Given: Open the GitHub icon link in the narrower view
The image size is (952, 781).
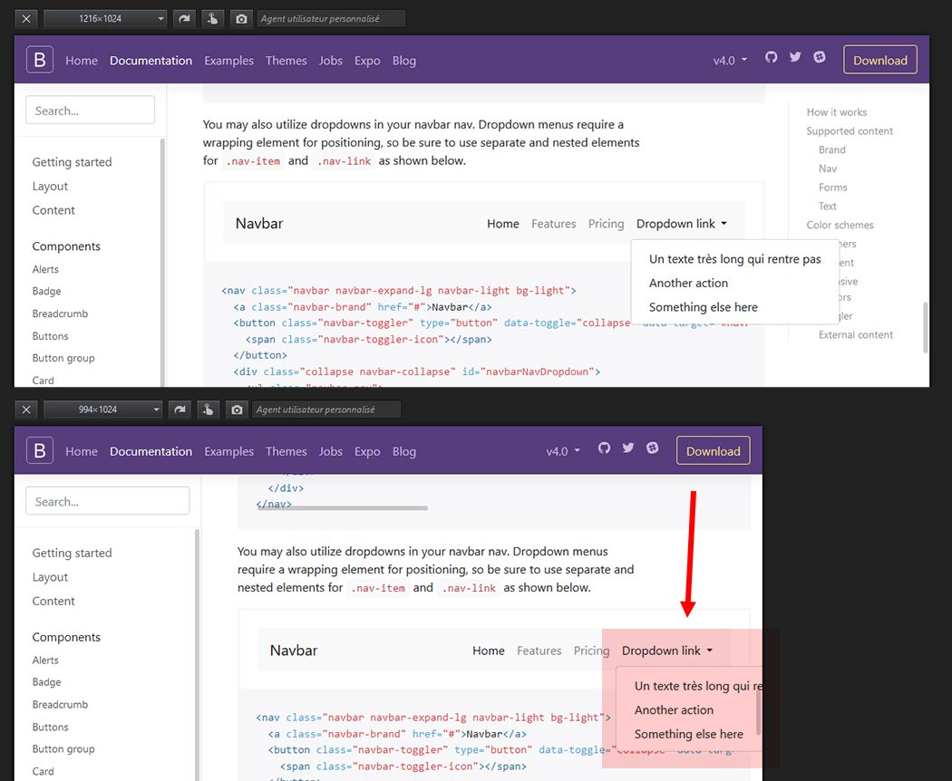Looking at the screenshot, I should pos(604,448).
